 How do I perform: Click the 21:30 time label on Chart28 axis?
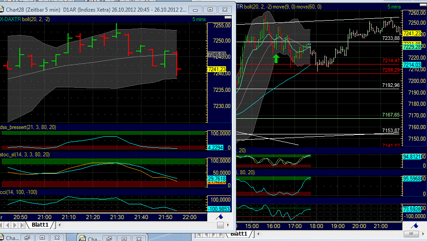(117, 217)
